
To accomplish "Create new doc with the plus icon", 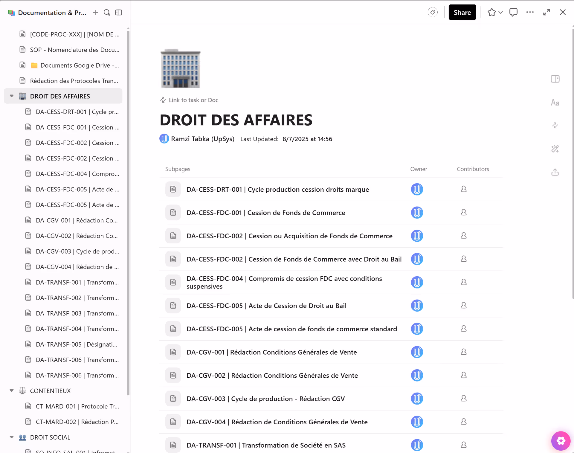I will click(95, 13).
